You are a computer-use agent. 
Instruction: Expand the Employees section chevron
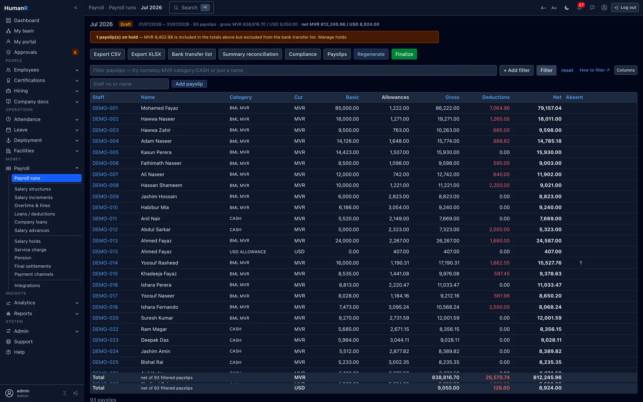click(x=77, y=70)
